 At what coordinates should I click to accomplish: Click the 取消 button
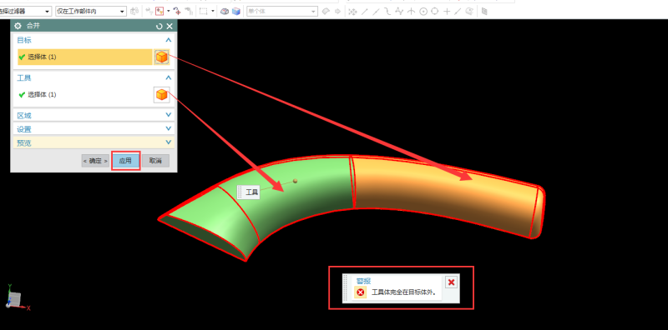[x=155, y=161]
